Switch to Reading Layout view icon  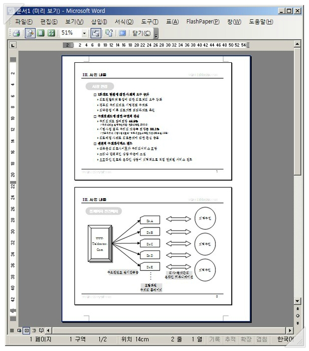[x=41, y=330]
